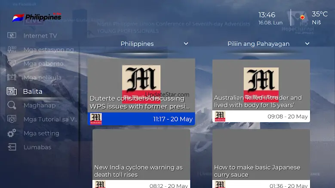Click the video tutorials icon
This screenshot has width=335, height=188.
click(x=12, y=119)
